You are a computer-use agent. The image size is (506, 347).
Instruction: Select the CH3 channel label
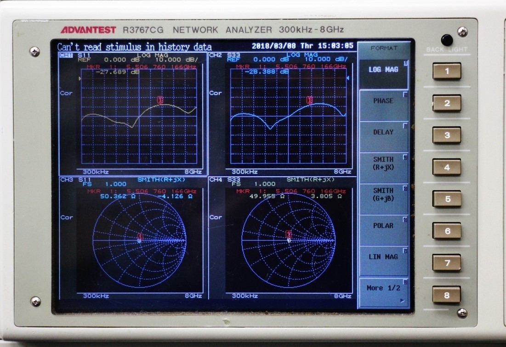tap(67, 180)
